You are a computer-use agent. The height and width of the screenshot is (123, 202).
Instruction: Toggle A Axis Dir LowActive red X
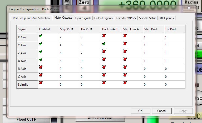point(104,59)
